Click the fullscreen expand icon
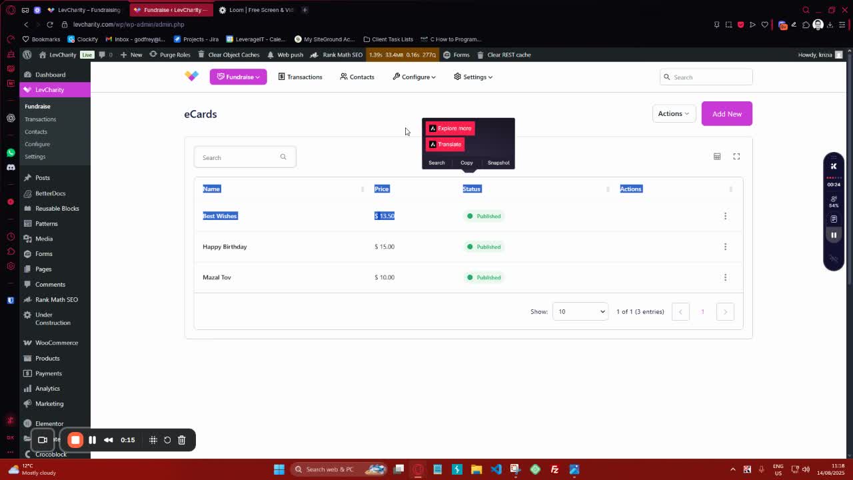 pos(736,157)
